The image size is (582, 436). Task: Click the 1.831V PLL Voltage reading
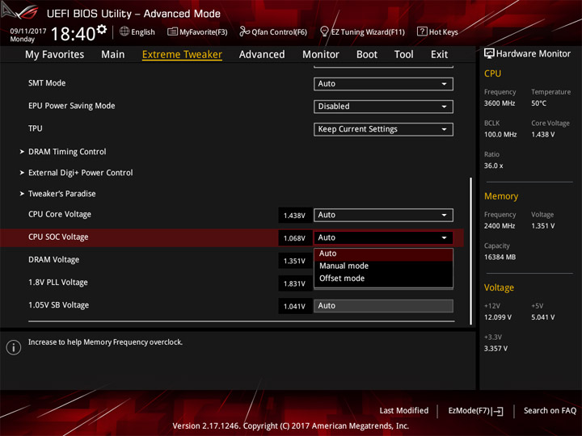tap(295, 283)
